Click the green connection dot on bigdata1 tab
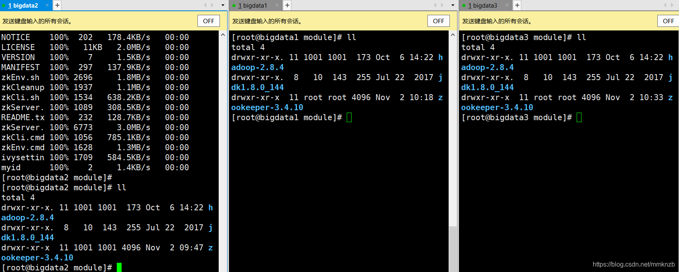 [234, 6]
